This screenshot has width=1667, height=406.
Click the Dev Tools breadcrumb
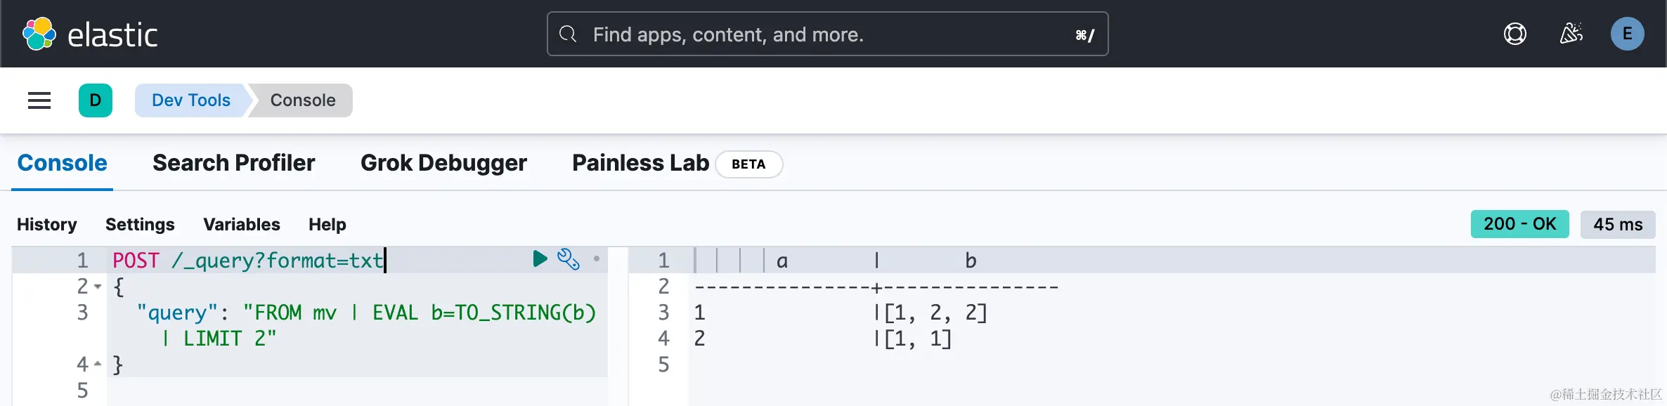pyautogui.click(x=190, y=100)
